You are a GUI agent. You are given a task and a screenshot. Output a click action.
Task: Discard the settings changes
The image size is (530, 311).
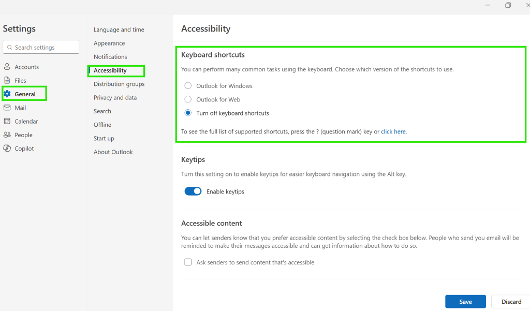point(511,302)
